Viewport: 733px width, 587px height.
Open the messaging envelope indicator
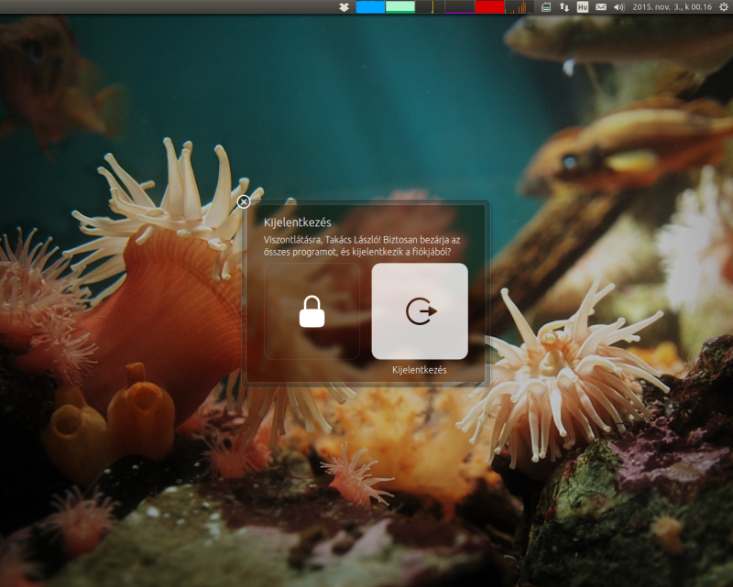coord(601,7)
